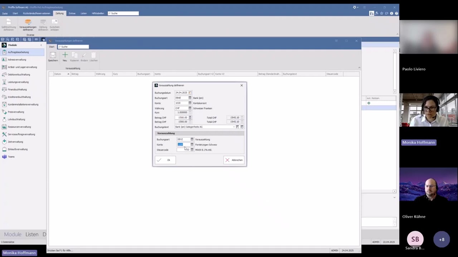The image size is (458, 257).
Task: Open lookup for Währung CHF field
Action: coord(190,108)
